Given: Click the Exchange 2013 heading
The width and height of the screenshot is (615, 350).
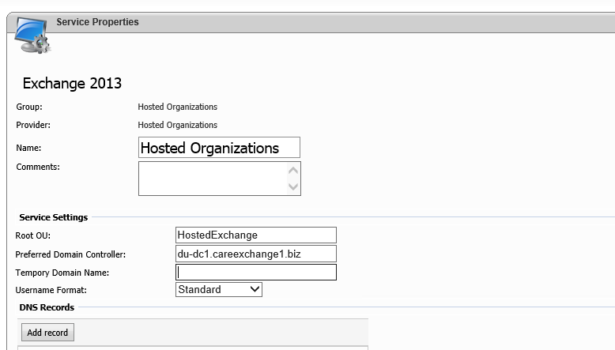Looking at the screenshot, I should [72, 83].
